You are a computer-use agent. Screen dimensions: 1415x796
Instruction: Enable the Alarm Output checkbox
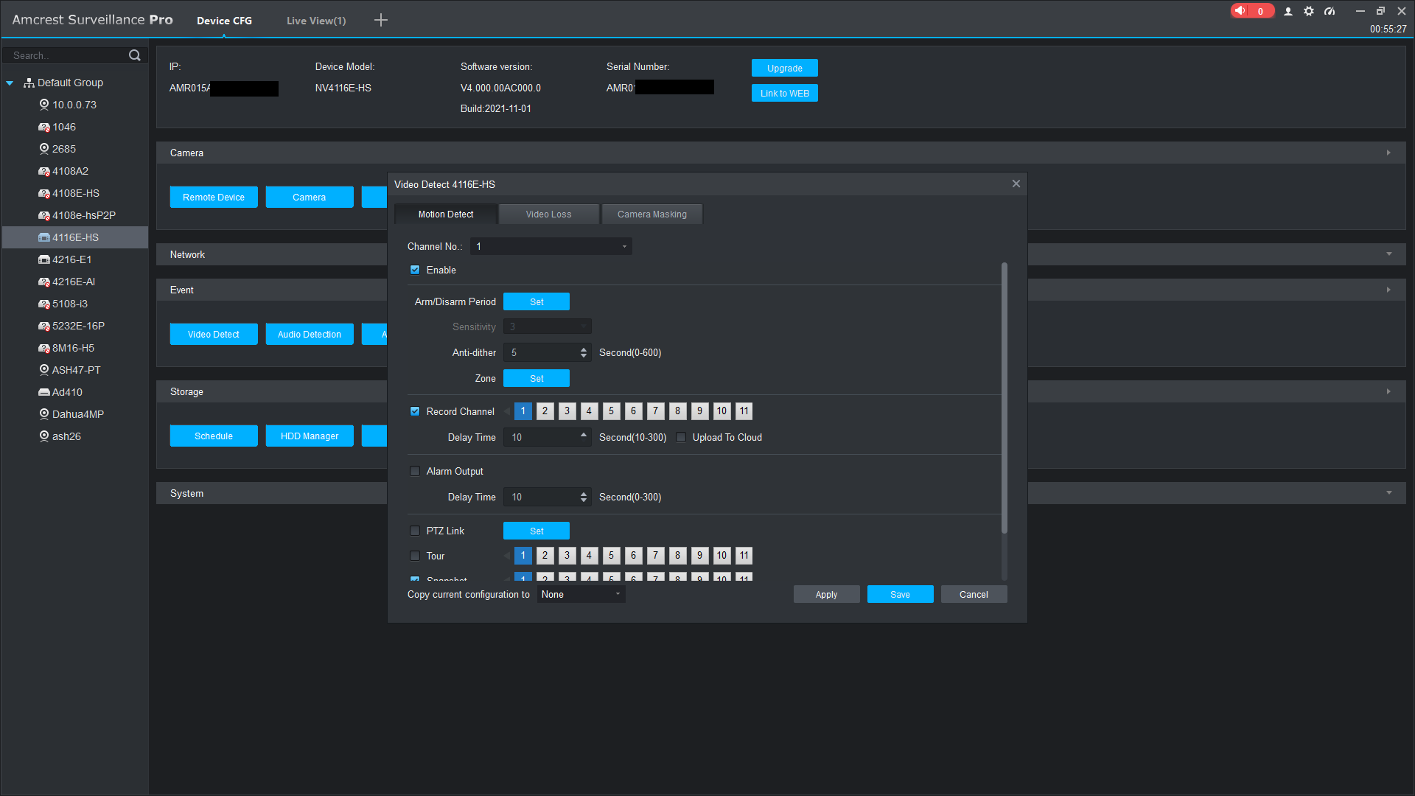(x=415, y=471)
